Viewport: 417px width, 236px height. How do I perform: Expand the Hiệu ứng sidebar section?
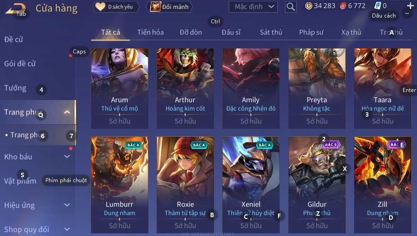(x=67, y=205)
